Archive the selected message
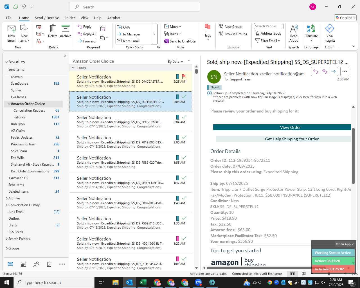360x288 pixels. [66, 31]
